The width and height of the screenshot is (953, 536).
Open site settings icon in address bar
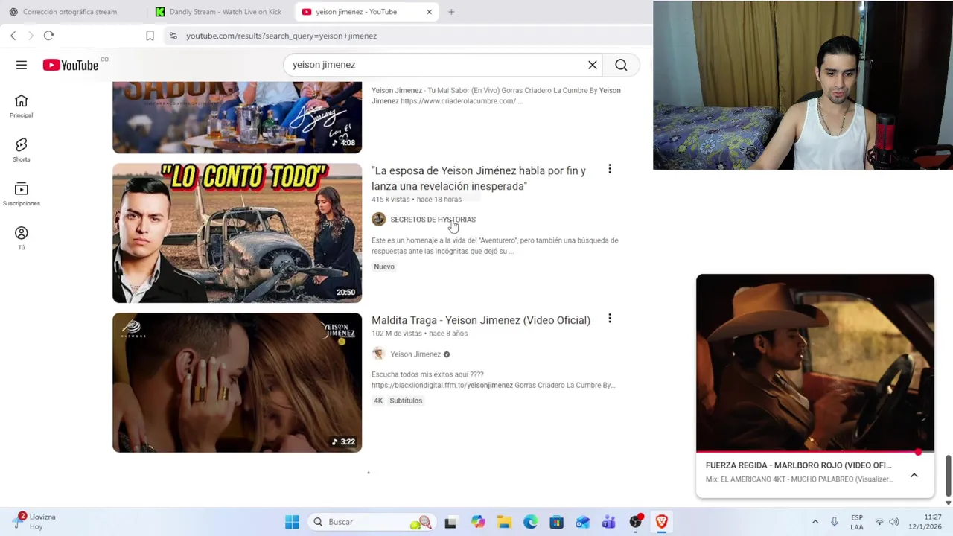coord(173,36)
